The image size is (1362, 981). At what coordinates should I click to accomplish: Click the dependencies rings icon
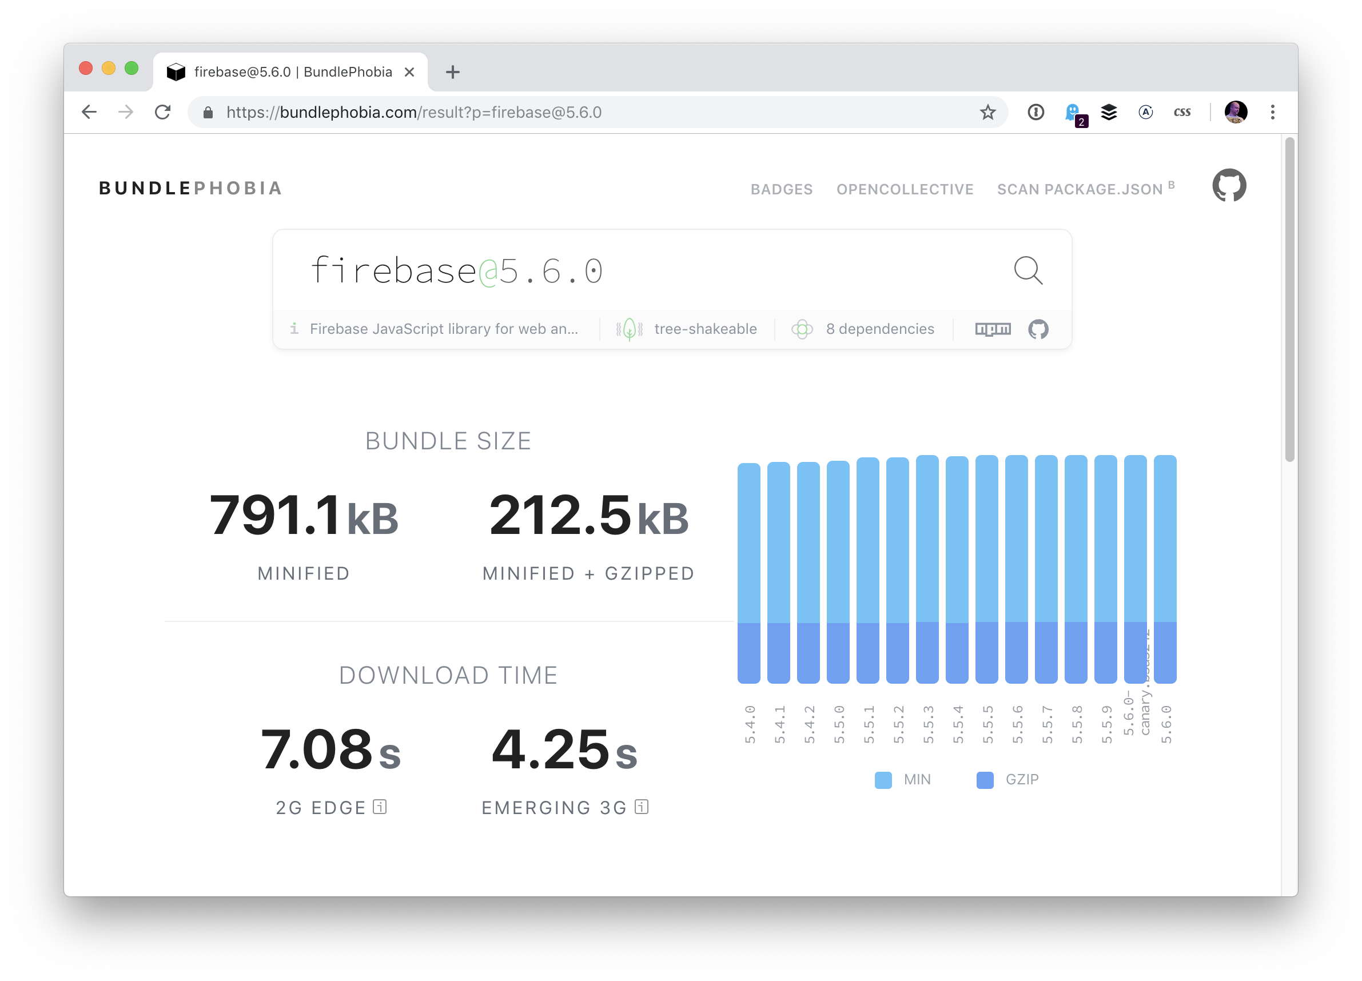[x=802, y=329]
